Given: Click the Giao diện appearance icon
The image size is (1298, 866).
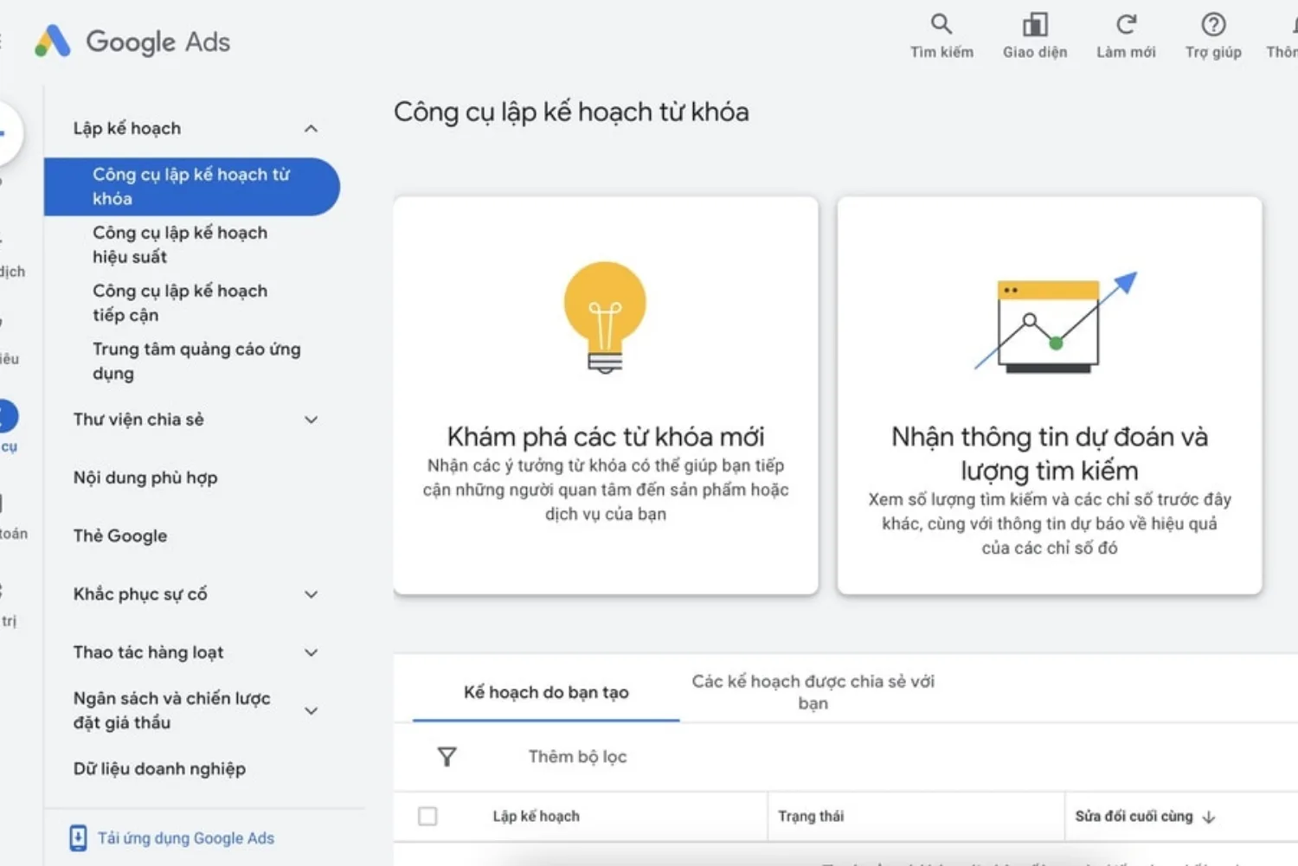Looking at the screenshot, I should 1034,24.
